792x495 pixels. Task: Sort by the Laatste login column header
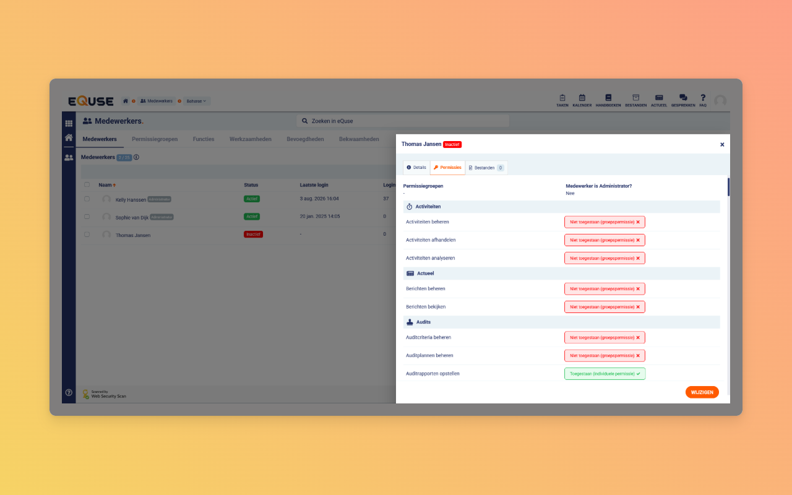314,185
